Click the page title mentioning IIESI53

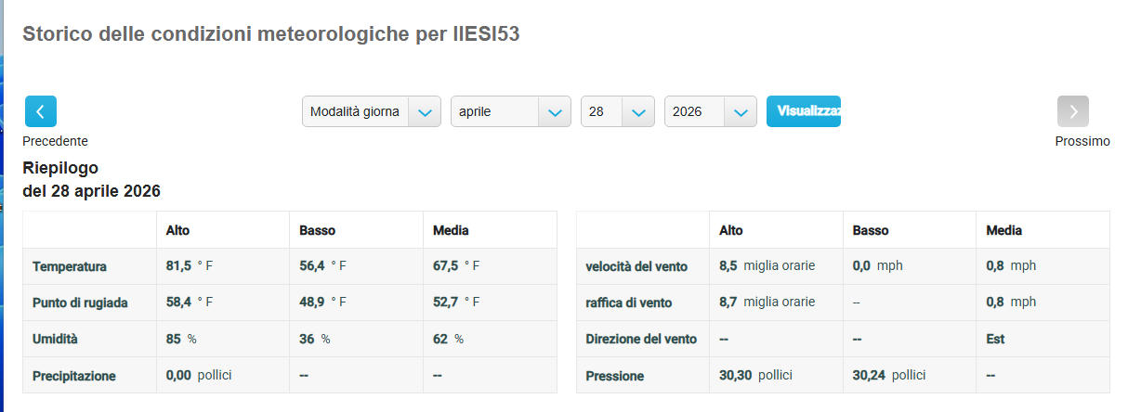coord(270,34)
